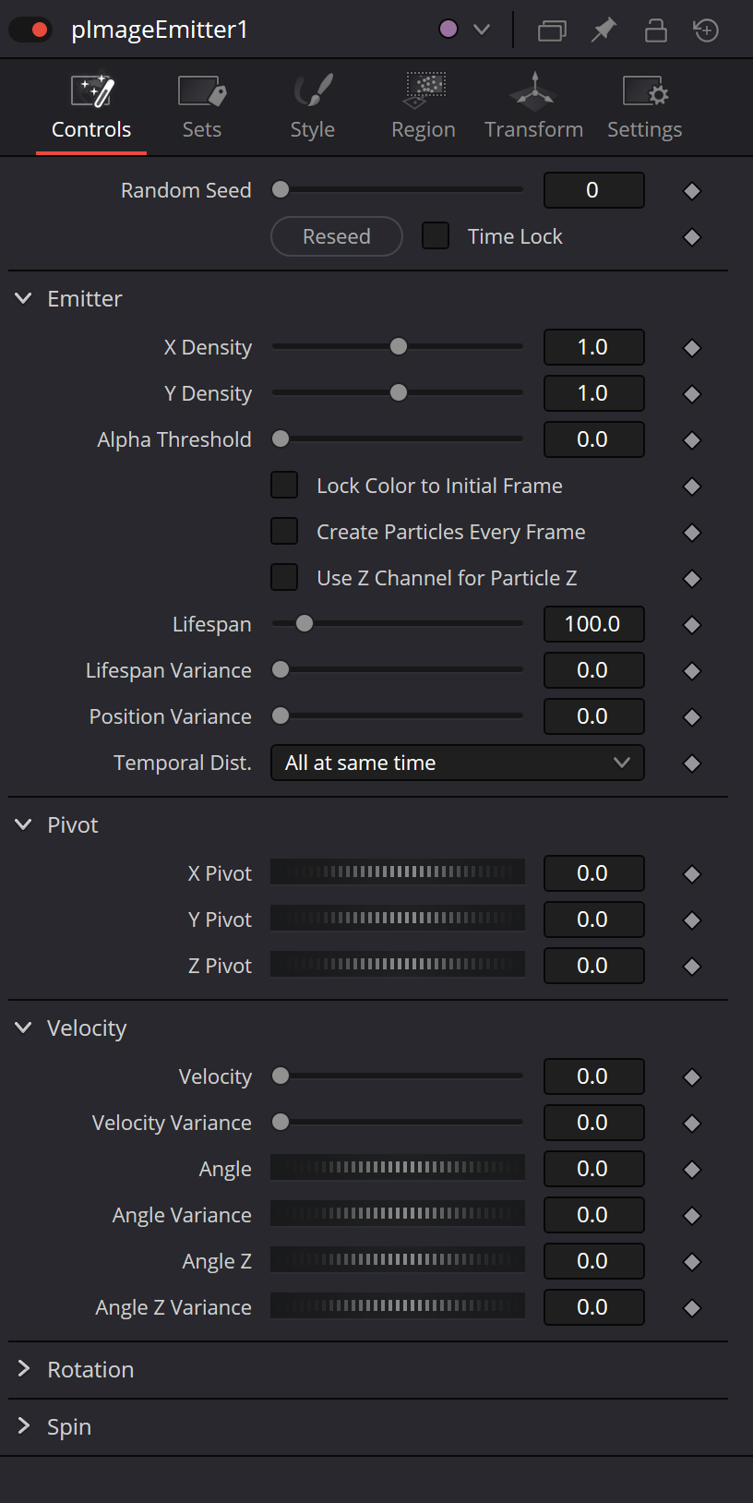Open the Temporal Dist. dropdown
Screen dimensions: 753x1503
[458, 763]
